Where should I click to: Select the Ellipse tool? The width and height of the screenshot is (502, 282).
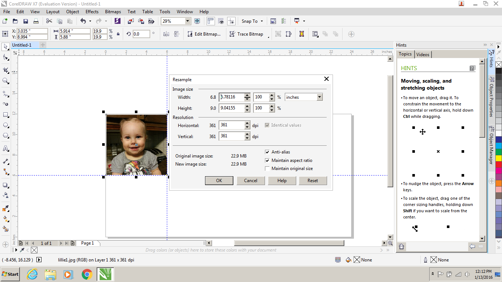(x=6, y=125)
